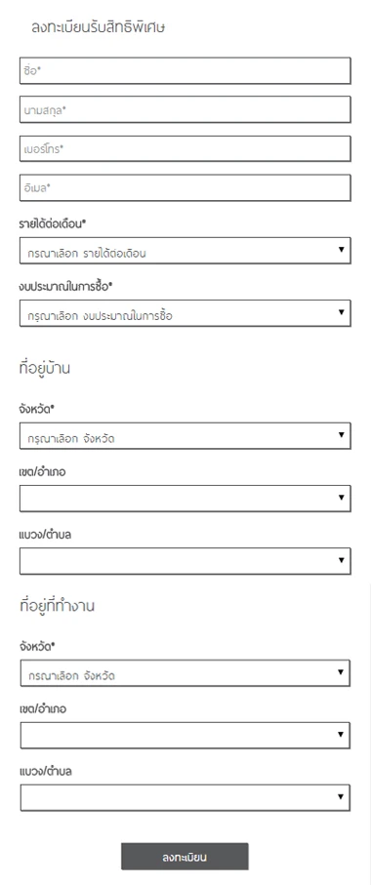Expand เขต/อำเภอ dropdown under ที่อยู่บ้าน
The image size is (371, 885).
click(185, 499)
